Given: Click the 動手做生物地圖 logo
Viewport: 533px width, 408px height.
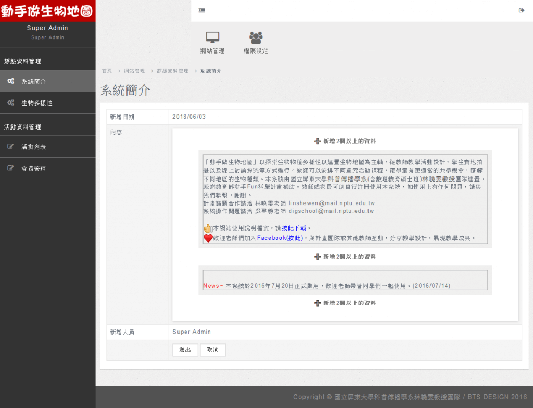Looking at the screenshot, I should [47, 11].
